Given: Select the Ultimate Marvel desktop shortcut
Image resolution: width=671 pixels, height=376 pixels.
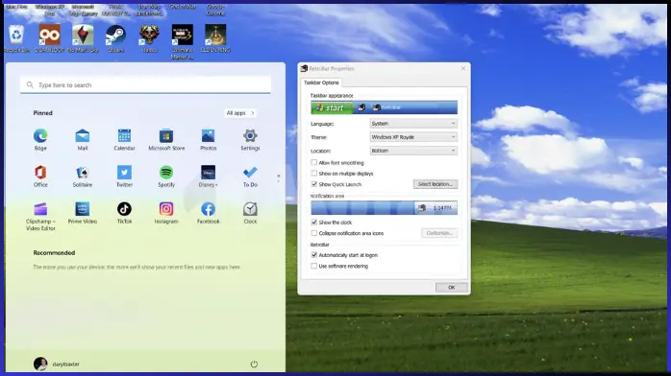Looking at the screenshot, I should pyautogui.click(x=183, y=41).
